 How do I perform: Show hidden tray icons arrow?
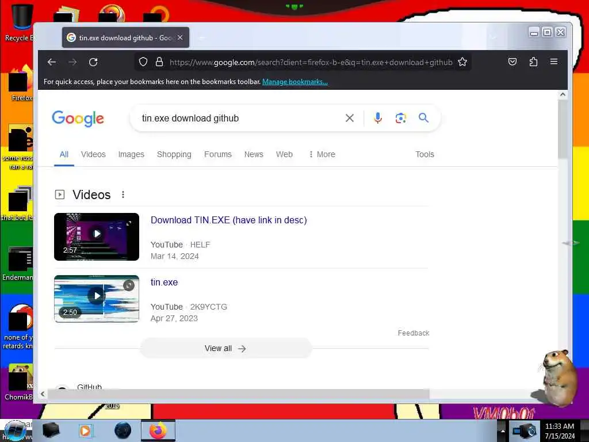tap(503, 431)
